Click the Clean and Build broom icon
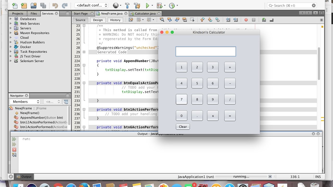333x187 pixels. click(137, 5)
